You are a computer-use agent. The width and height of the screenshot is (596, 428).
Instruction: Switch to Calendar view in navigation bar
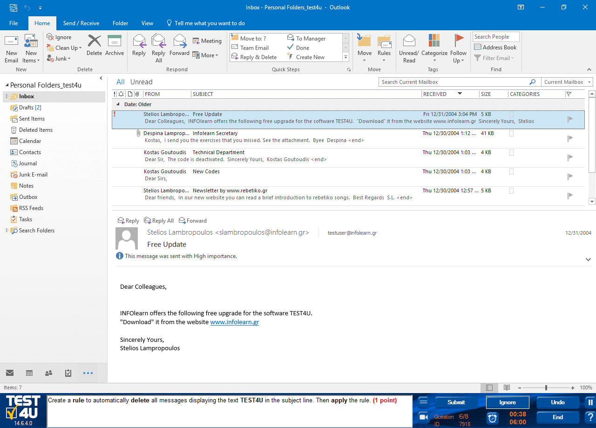coord(29,373)
